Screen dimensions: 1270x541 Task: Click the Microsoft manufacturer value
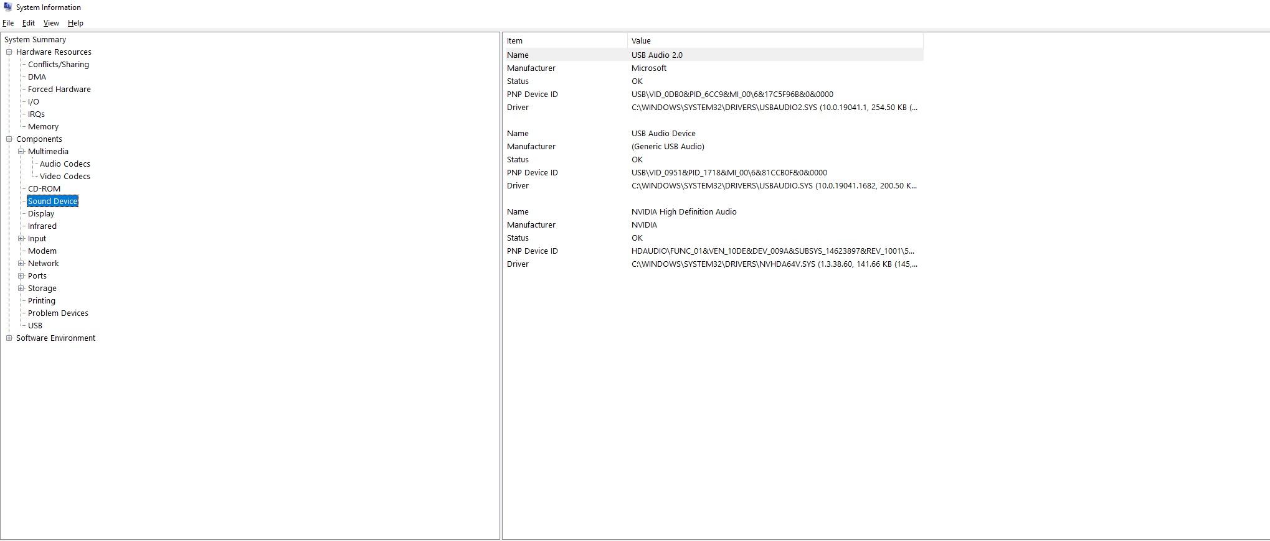point(649,68)
